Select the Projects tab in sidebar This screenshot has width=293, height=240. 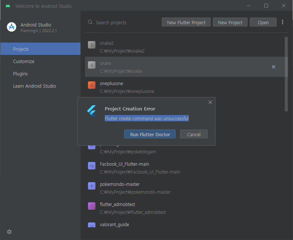pyautogui.click(x=40, y=49)
